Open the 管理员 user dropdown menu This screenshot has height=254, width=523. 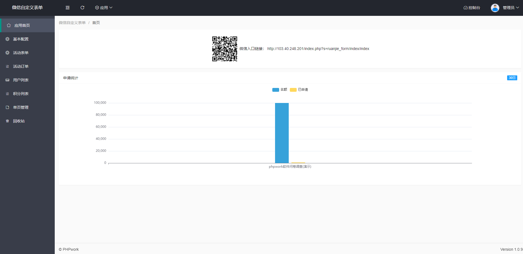tap(511, 8)
